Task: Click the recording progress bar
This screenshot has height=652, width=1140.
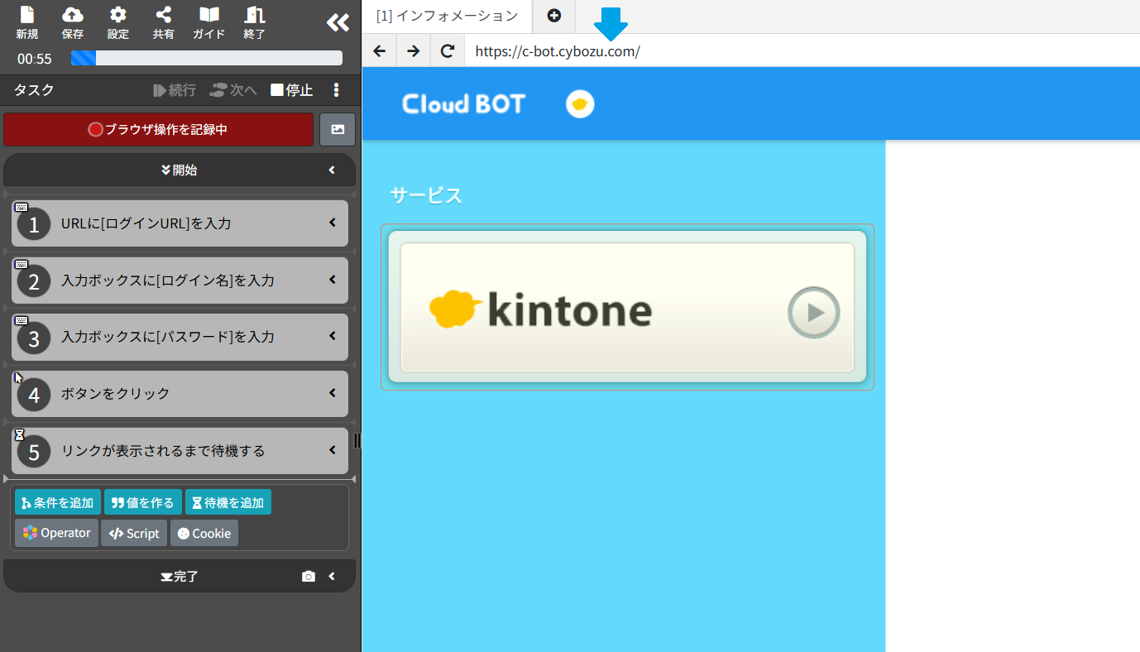Action: (x=207, y=58)
